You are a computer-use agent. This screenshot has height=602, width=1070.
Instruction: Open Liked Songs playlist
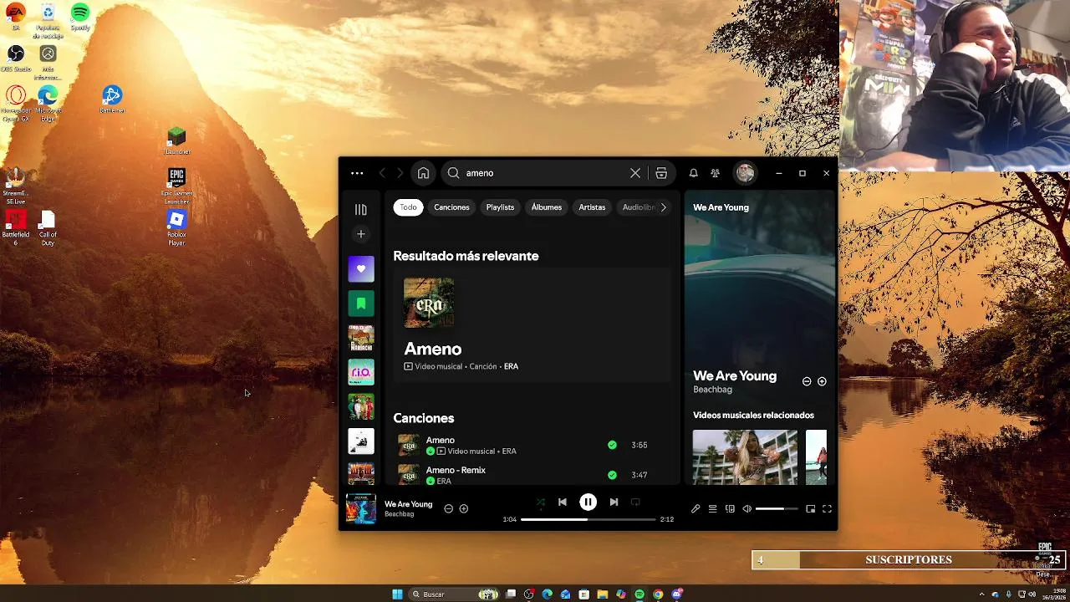coord(361,268)
